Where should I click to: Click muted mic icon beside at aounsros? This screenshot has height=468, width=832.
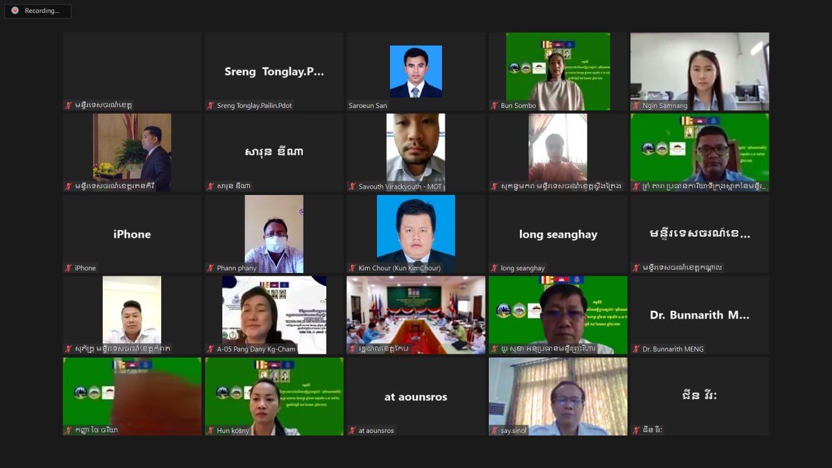352,430
